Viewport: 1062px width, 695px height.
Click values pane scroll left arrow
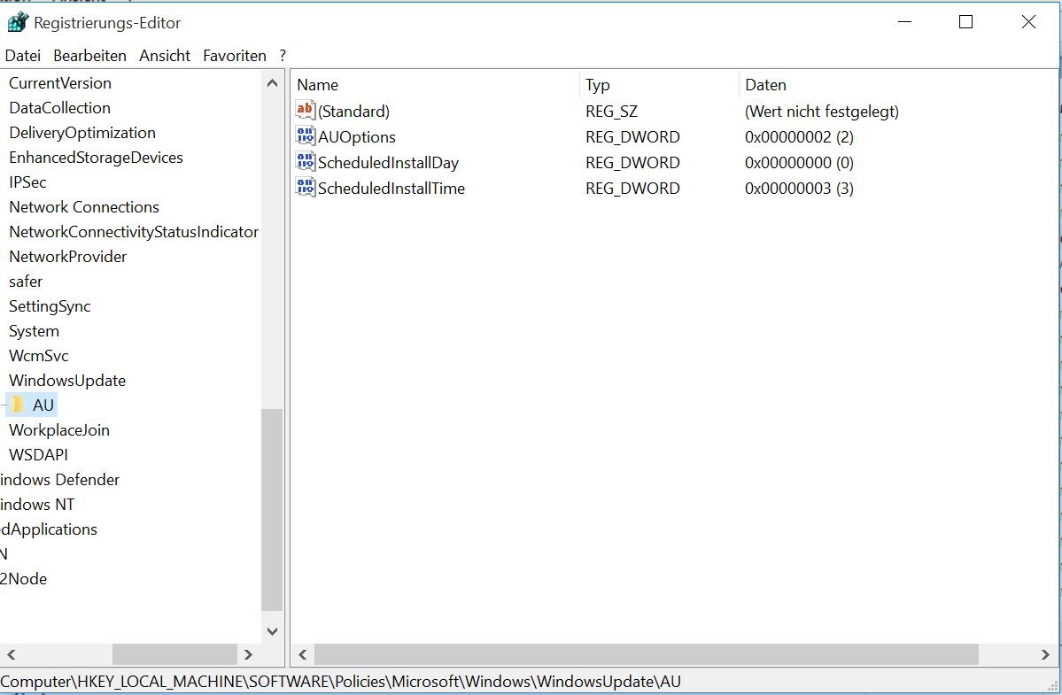click(303, 654)
